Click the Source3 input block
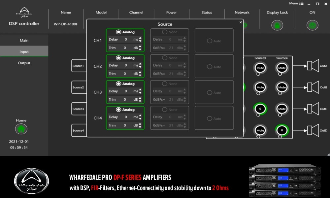The height and width of the screenshot is (198, 330). coord(79,109)
